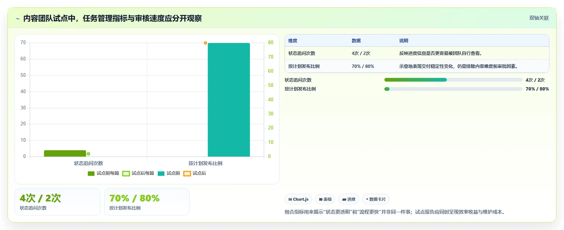
Task: Toggle the 试点后每篇 legend item
Action: click(138, 173)
